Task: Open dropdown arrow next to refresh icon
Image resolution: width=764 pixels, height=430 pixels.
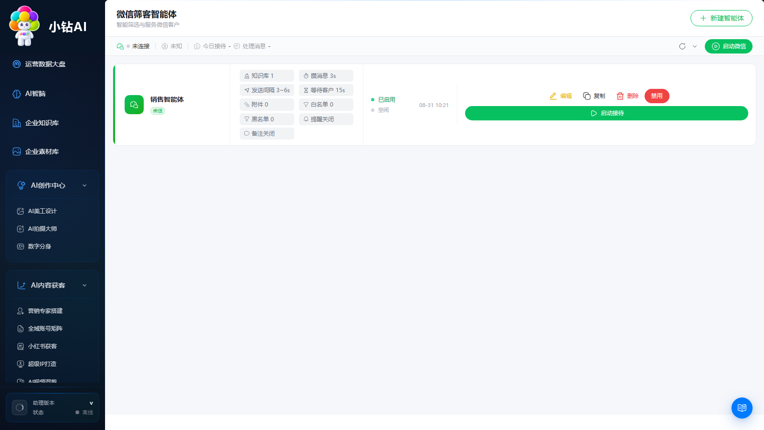Action: pos(695,46)
